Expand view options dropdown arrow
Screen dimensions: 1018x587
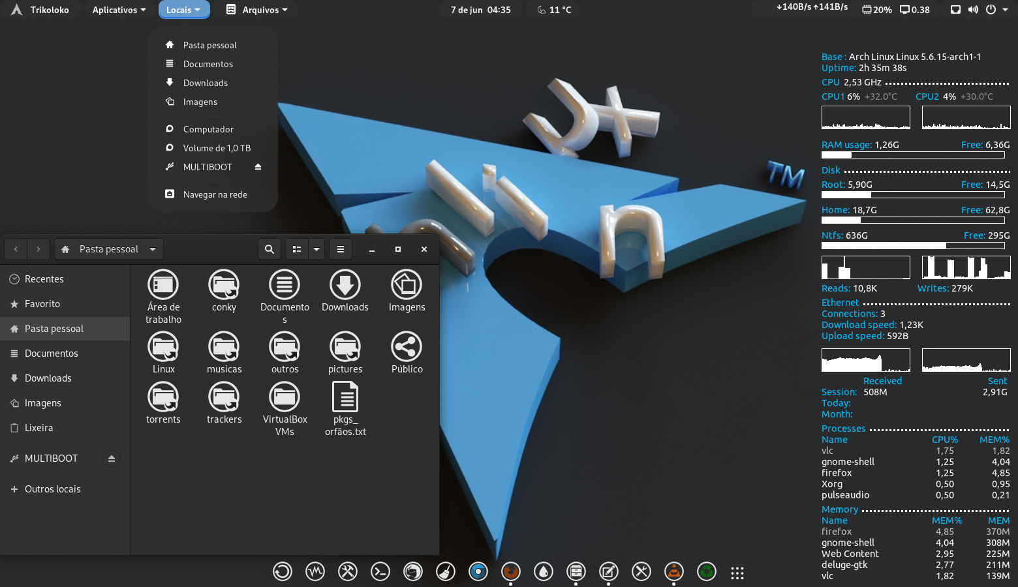(x=316, y=249)
